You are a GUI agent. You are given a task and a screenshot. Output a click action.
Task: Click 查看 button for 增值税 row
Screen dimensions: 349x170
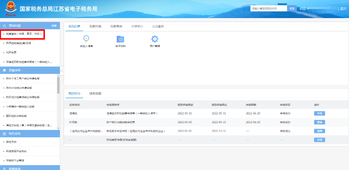319,113
